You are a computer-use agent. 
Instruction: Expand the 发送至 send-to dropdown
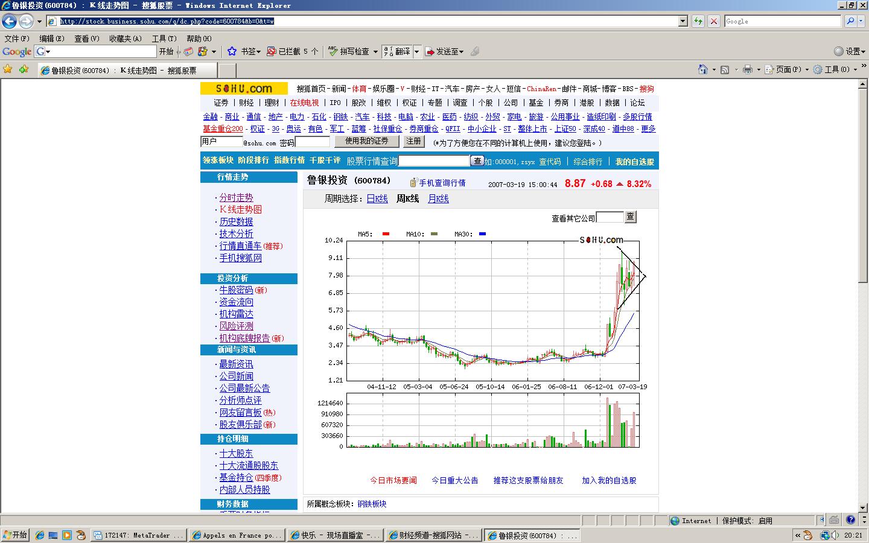pos(462,51)
